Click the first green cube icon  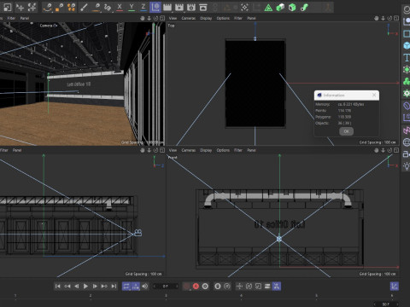point(280,8)
